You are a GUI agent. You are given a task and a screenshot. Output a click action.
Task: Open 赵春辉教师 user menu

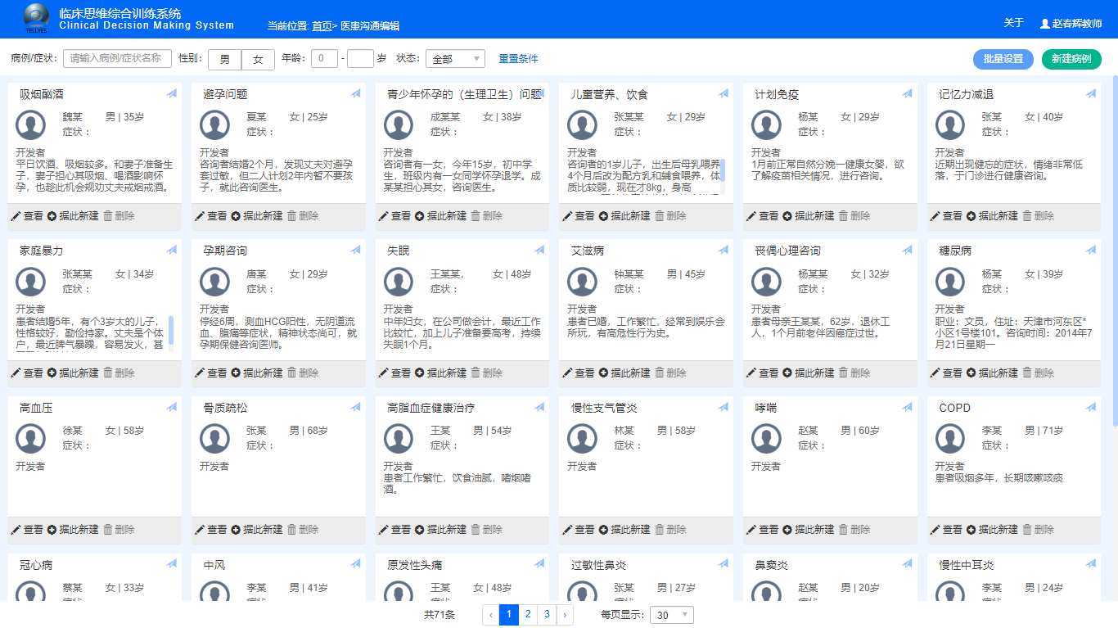[1071, 24]
